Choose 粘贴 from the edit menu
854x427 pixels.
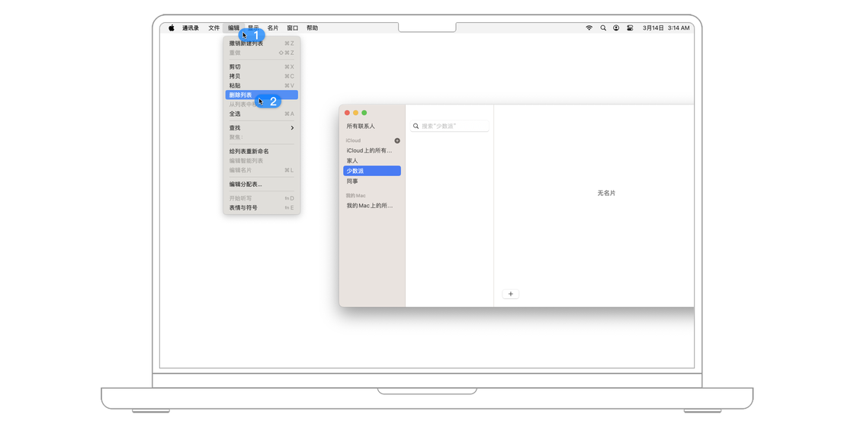(x=262, y=85)
